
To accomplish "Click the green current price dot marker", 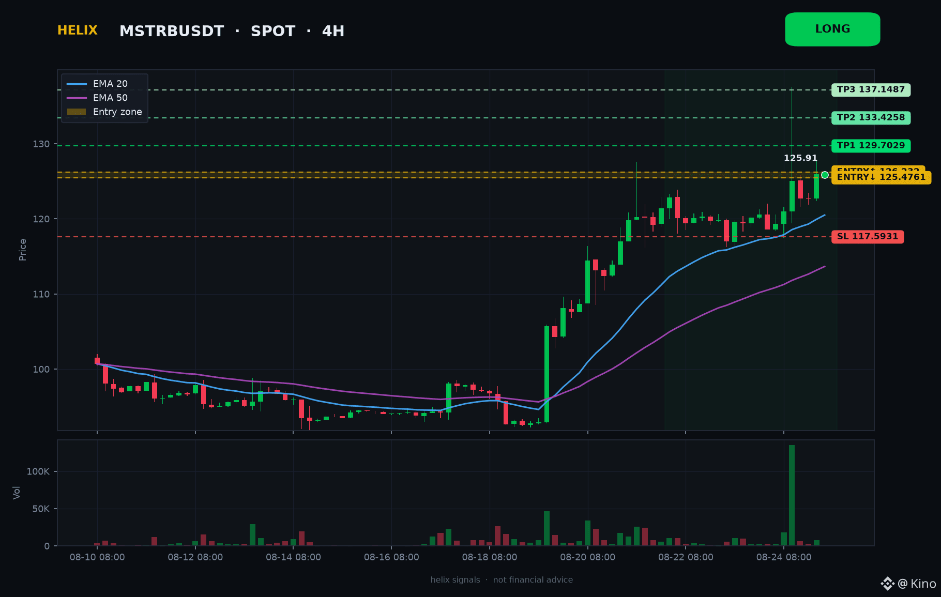I will (x=825, y=175).
